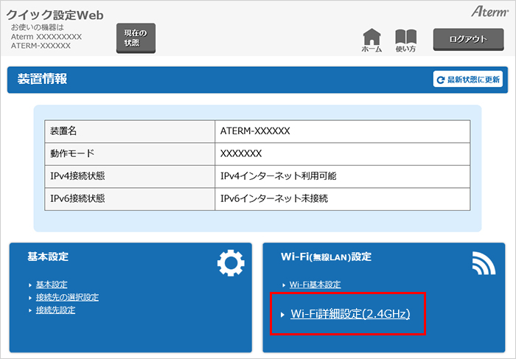Click the Wi-Fi(無線LAN)設定 panel heading
The image size is (516, 359).
tap(327, 257)
